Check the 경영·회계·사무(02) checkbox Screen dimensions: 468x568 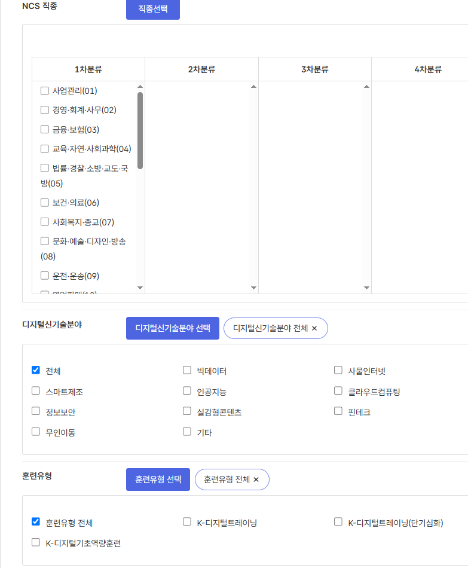[44, 110]
